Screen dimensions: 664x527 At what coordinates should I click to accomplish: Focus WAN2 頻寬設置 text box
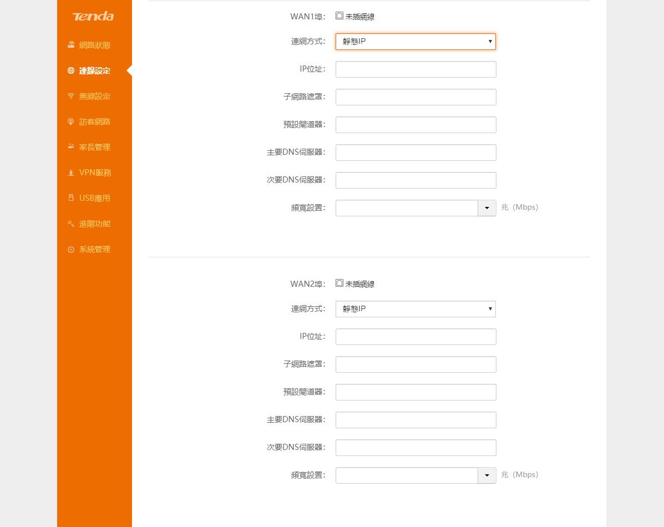[x=407, y=475]
